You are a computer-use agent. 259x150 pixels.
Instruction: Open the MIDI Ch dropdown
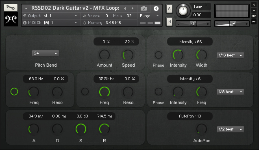point(52,23)
